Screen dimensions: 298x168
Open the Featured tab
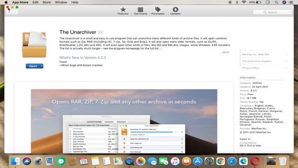point(123,11)
